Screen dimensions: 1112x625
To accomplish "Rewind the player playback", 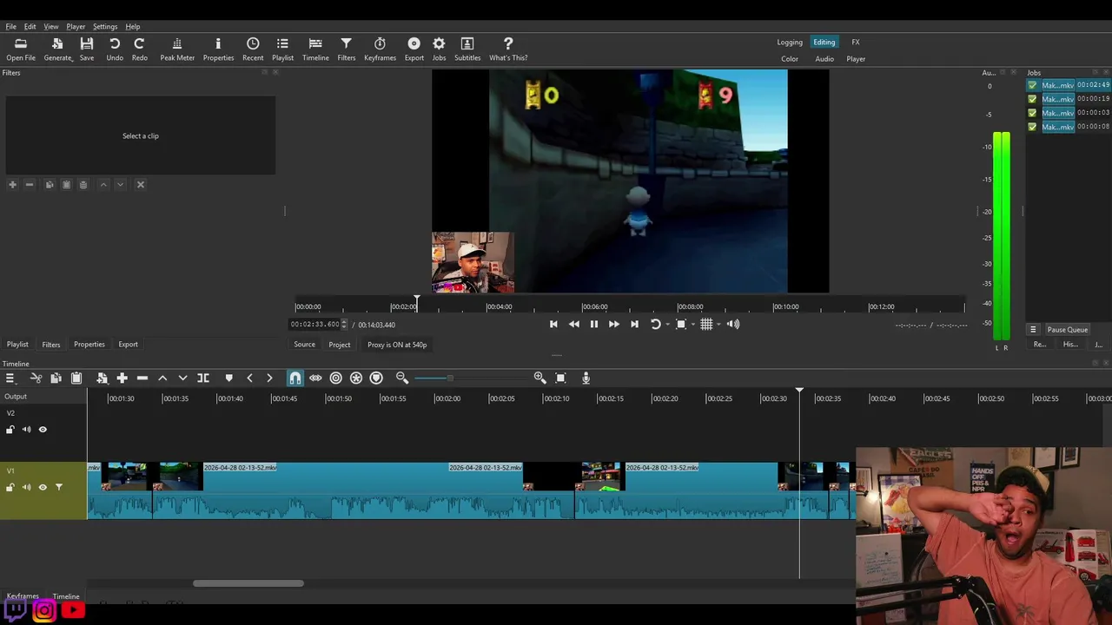I will coord(573,324).
